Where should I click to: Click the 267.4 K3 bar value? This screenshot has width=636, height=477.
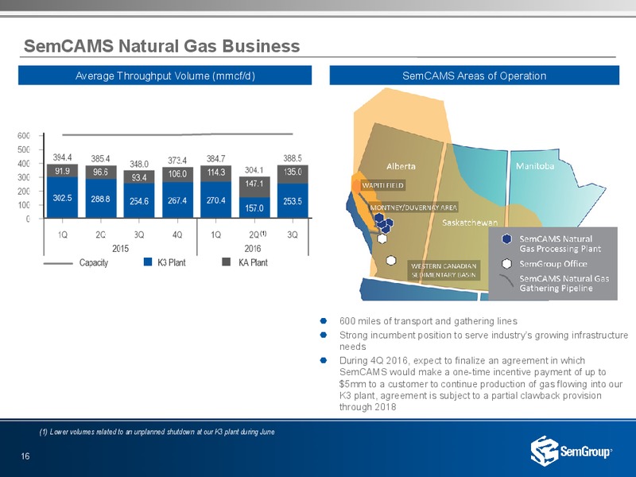pos(177,201)
